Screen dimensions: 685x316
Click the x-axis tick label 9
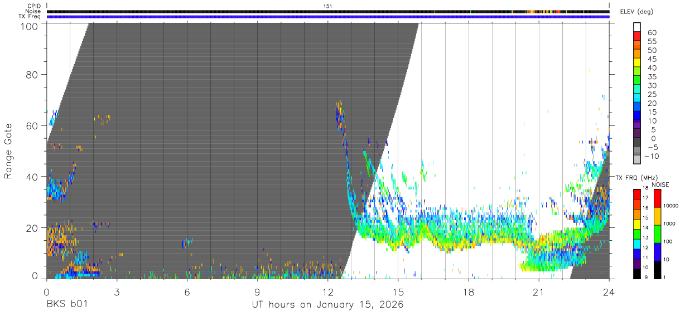257,292
